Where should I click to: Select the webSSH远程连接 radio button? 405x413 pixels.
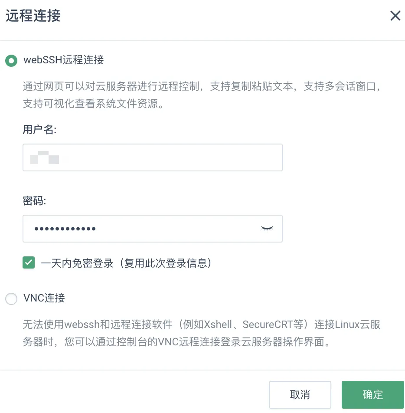[11, 61]
